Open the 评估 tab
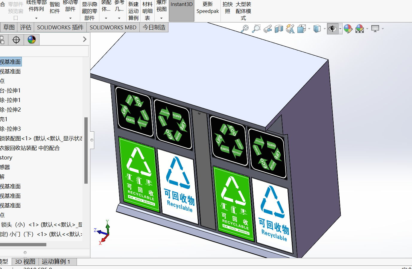The height and width of the screenshot is (269, 412). [26, 28]
